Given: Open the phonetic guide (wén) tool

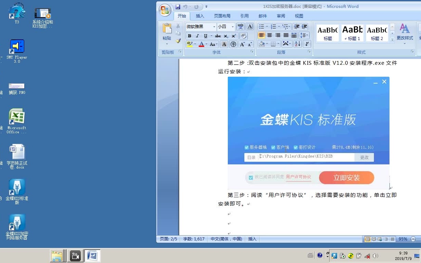Looking at the screenshot, I should tap(240, 26).
